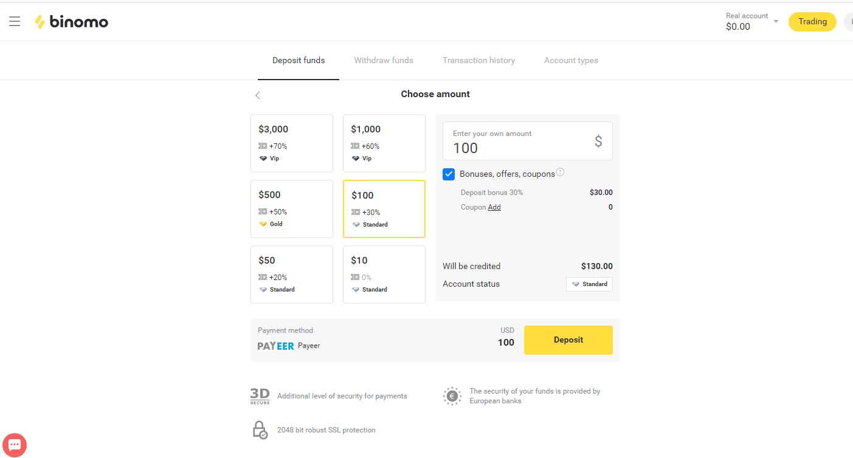Image resolution: width=853 pixels, height=458 pixels.
Task: Expand the Real account dropdown arrow
Action: [x=776, y=22]
